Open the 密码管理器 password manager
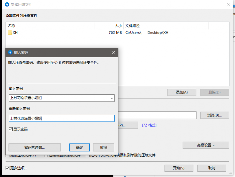235x177 pixels. [x=34, y=147]
